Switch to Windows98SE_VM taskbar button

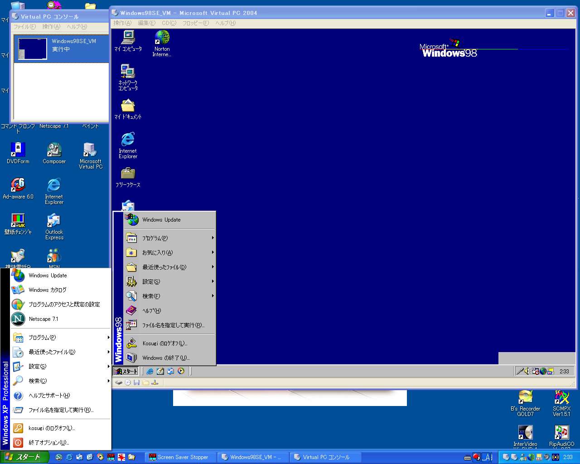(x=253, y=457)
